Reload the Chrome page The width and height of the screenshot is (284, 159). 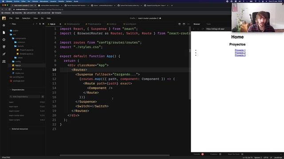(10, 9)
